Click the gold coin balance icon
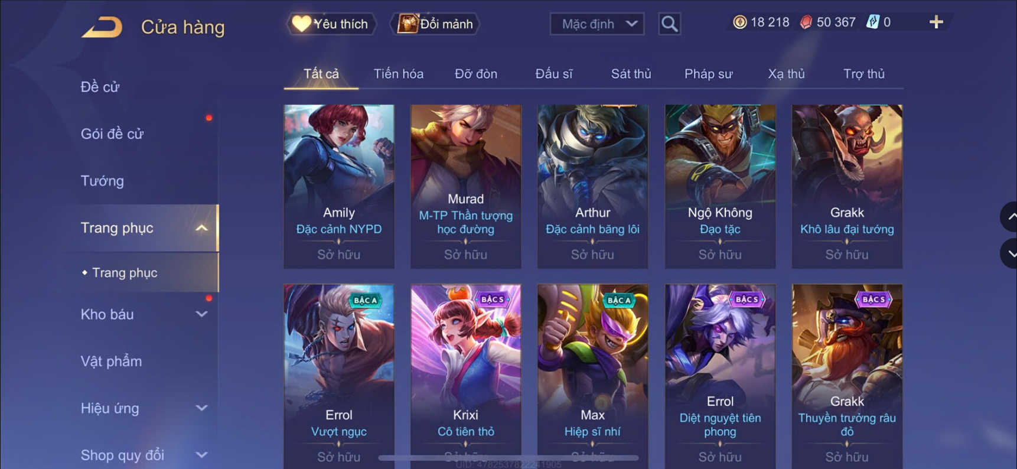This screenshot has height=469, width=1017. coord(739,22)
